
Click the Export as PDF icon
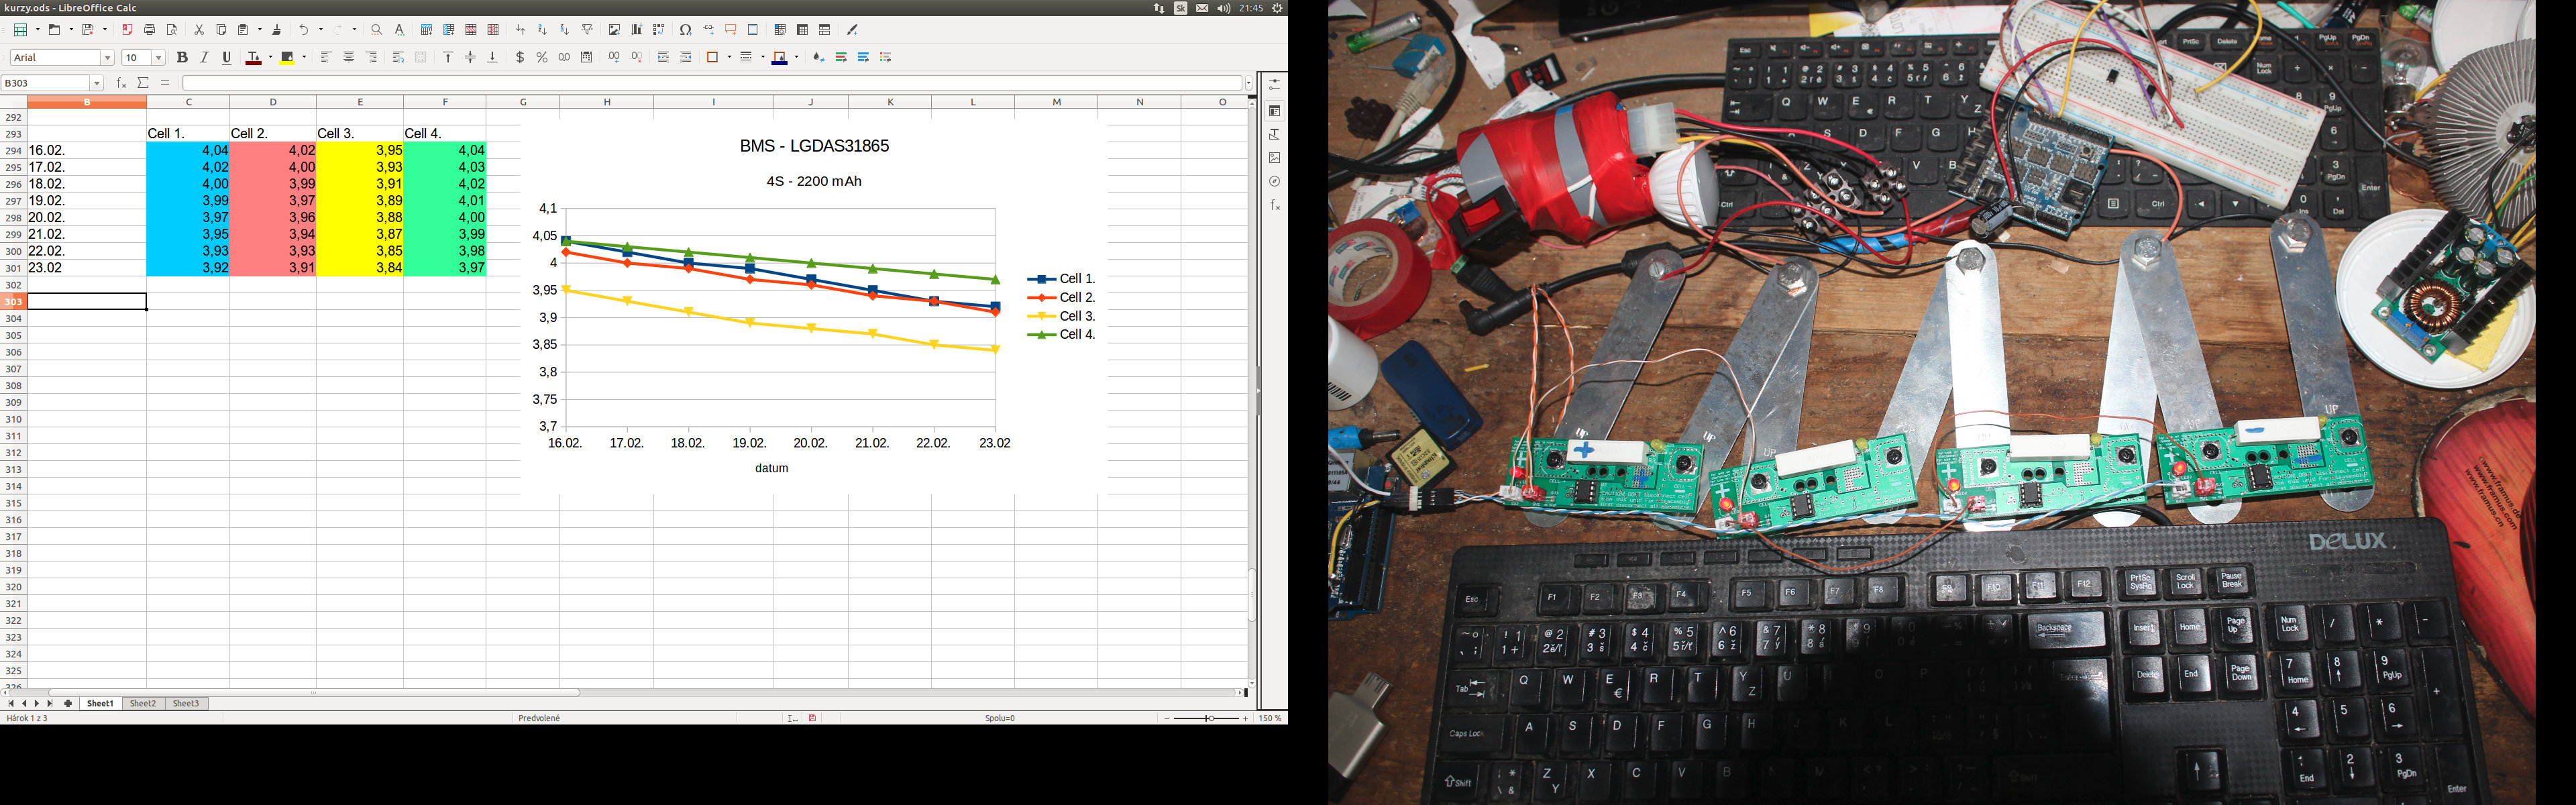(127, 30)
